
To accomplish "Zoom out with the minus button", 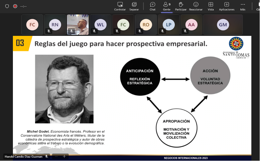I will pyautogui.click(x=56, y=156).
